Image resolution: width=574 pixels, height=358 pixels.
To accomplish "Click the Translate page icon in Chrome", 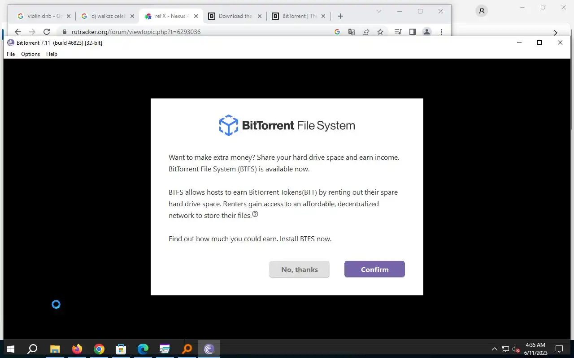I will click(x=352, y=32).
